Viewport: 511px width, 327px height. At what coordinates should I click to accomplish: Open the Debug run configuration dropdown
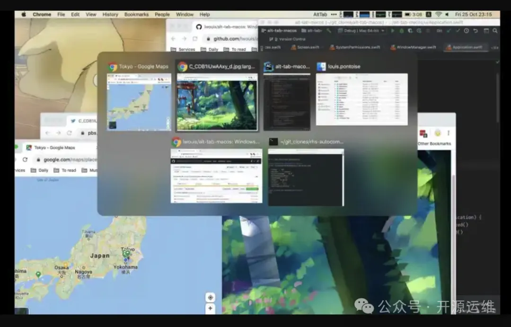point(362,31)
